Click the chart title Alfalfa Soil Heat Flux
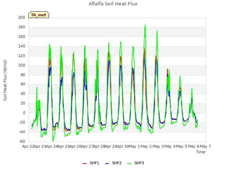Viewport: 227px width, 170px height. click(x=113, y=4)
